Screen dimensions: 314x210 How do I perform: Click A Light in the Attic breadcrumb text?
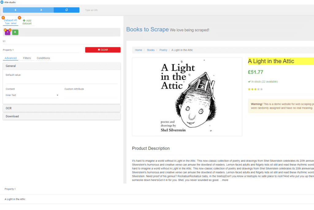[182, 50]
